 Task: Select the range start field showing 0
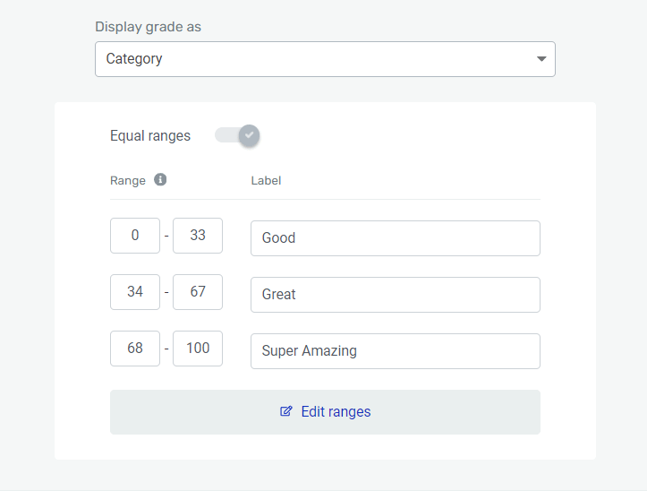click(135, 236)
